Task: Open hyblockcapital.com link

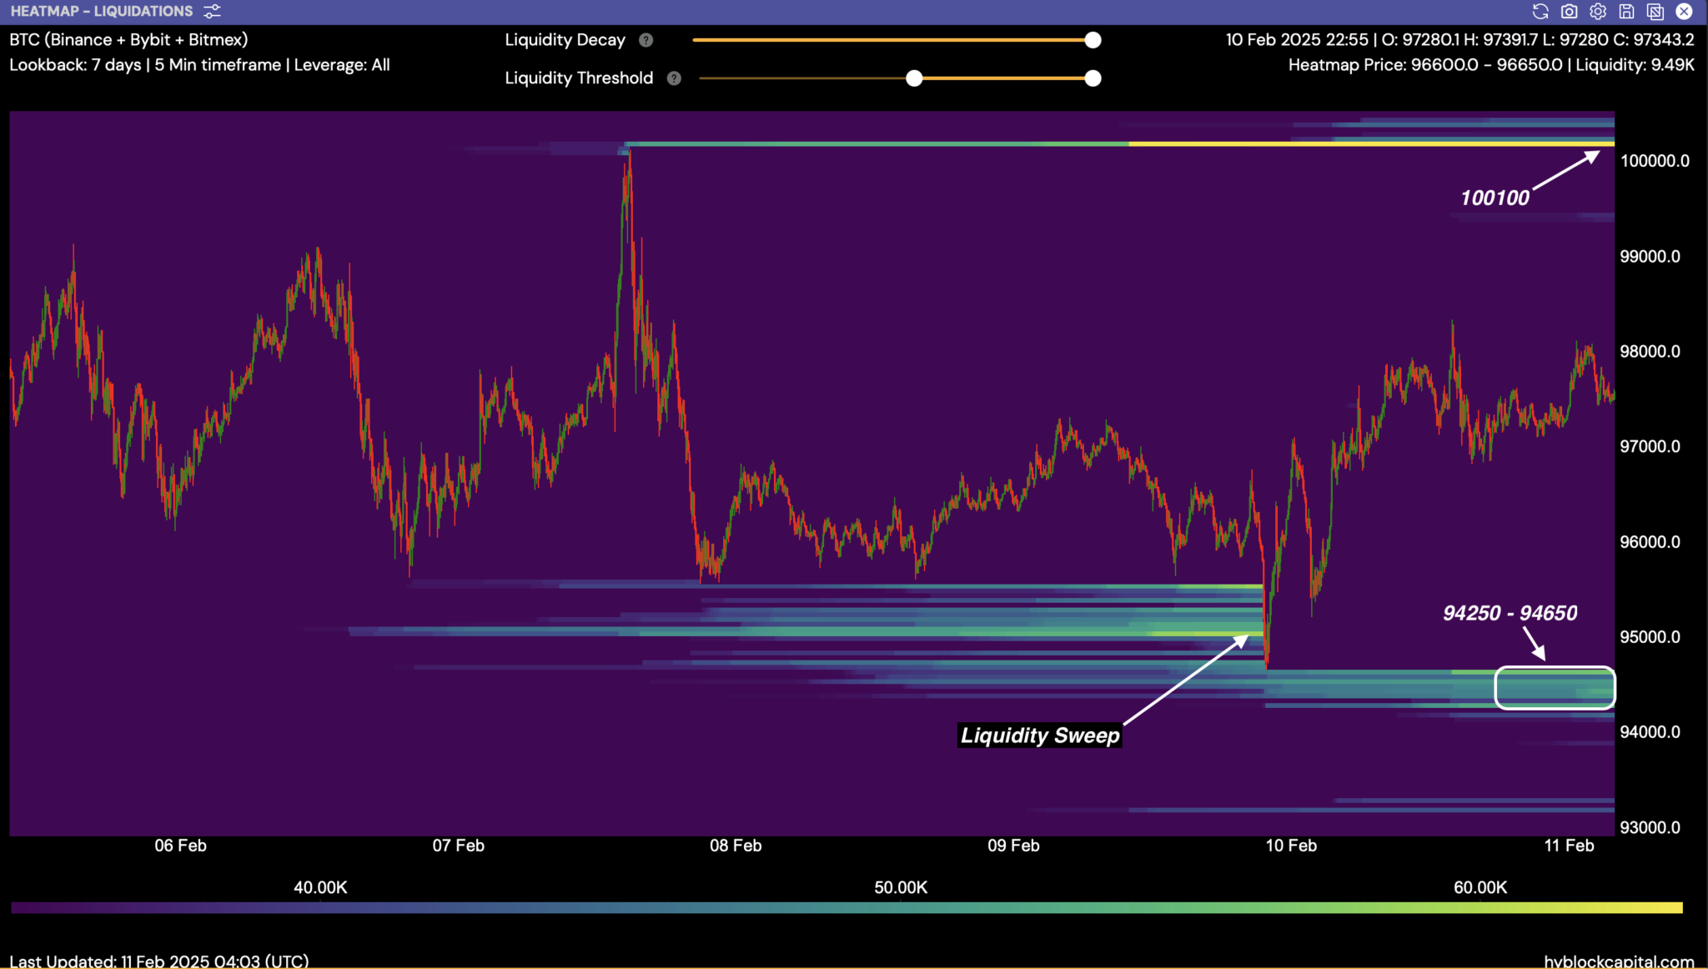Action: (x=1619, y=961)
